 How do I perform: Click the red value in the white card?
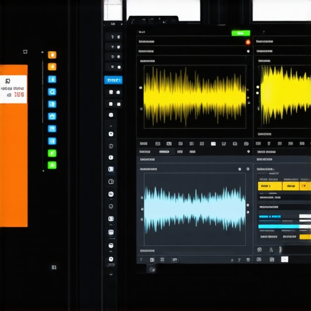click(19, 94)
